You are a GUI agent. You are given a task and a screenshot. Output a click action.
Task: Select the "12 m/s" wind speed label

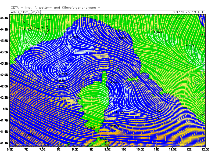tap(90, 128)
